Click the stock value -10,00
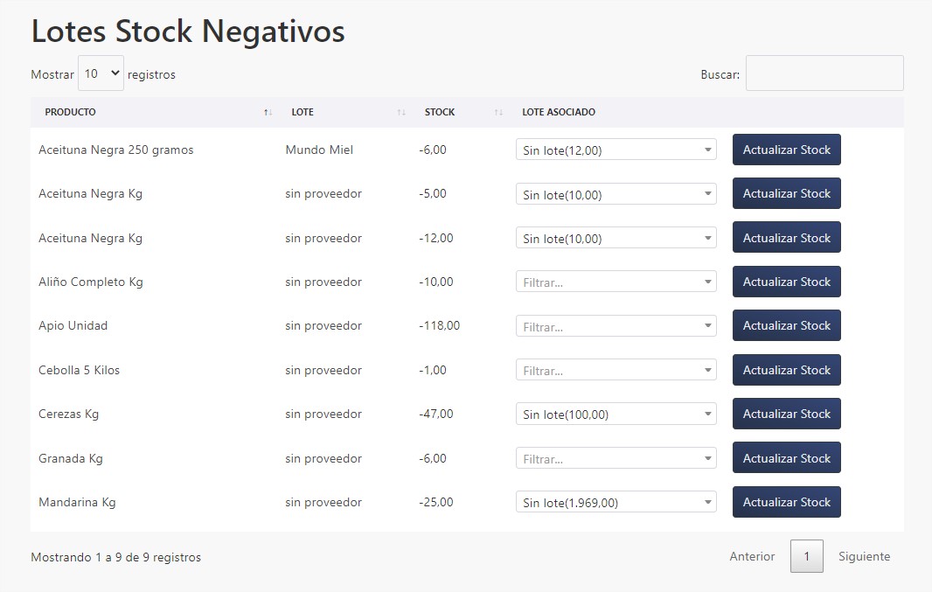 435,282
